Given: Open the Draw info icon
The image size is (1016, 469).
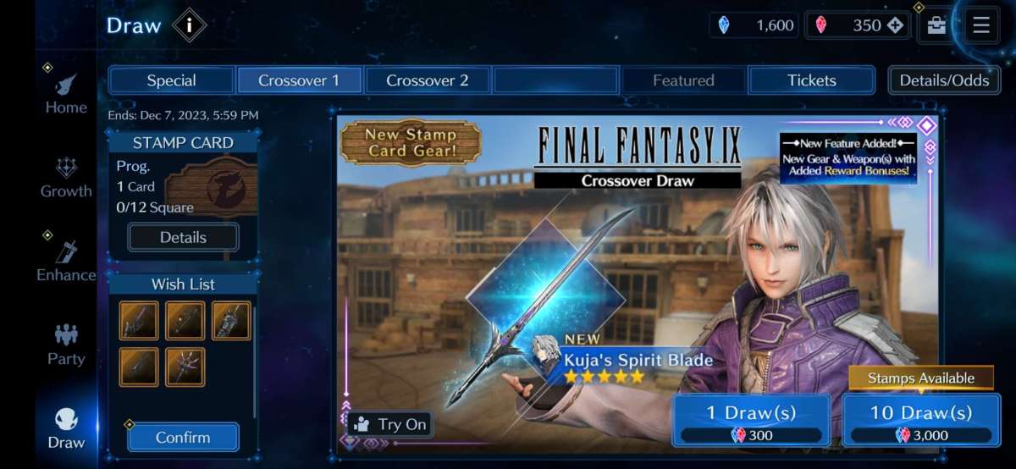Looking at the screenshot, I should pos(189,25).
